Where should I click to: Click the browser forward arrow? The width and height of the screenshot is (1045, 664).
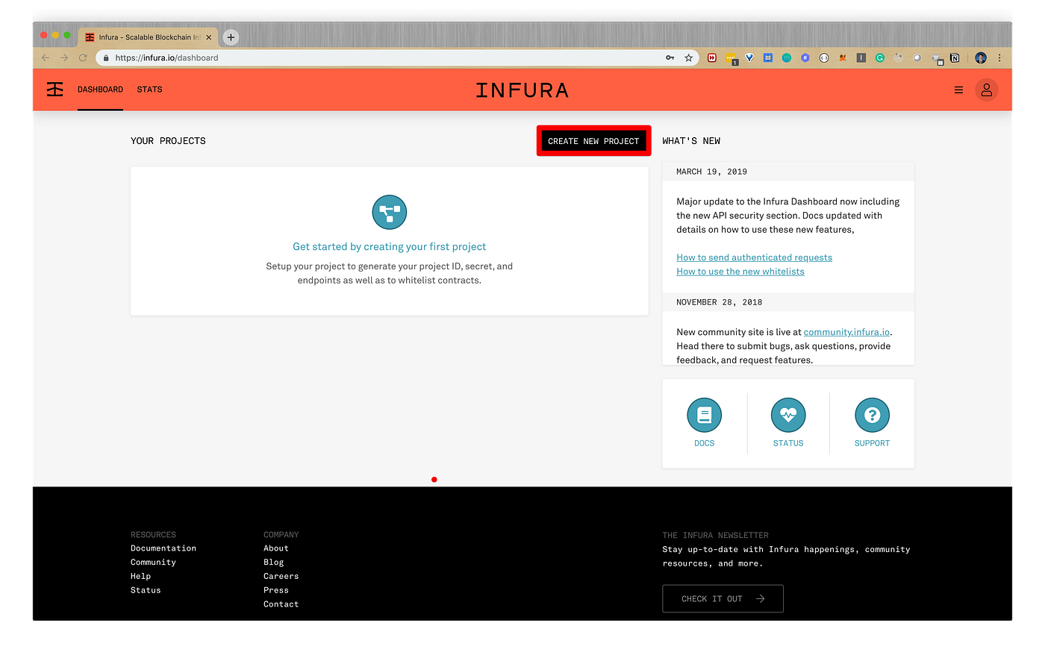click(x=64, y=57)
